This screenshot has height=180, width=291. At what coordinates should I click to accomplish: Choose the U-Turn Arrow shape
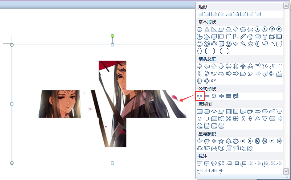[265, 66]
